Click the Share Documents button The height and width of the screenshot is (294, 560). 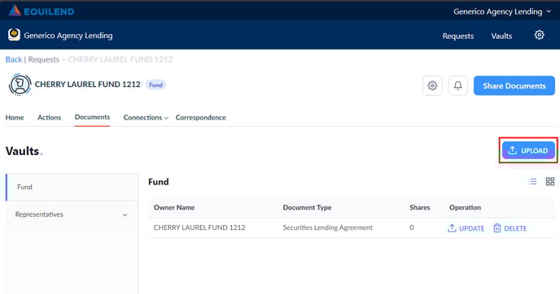[x=514, y=85]
